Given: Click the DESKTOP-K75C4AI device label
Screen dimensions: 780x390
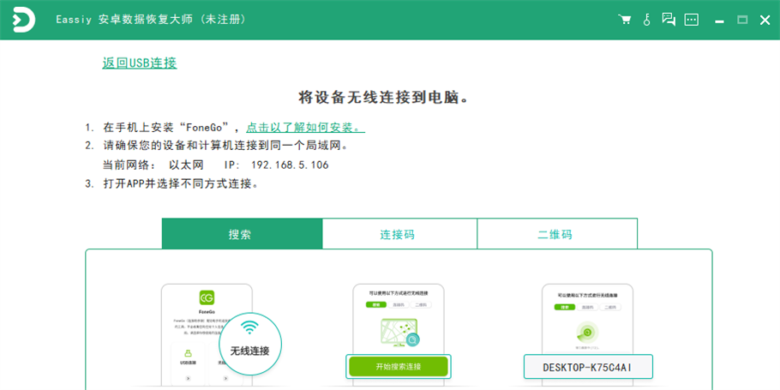Looking at the screenshot, I should pyautogui.click(x=587, y=367).
